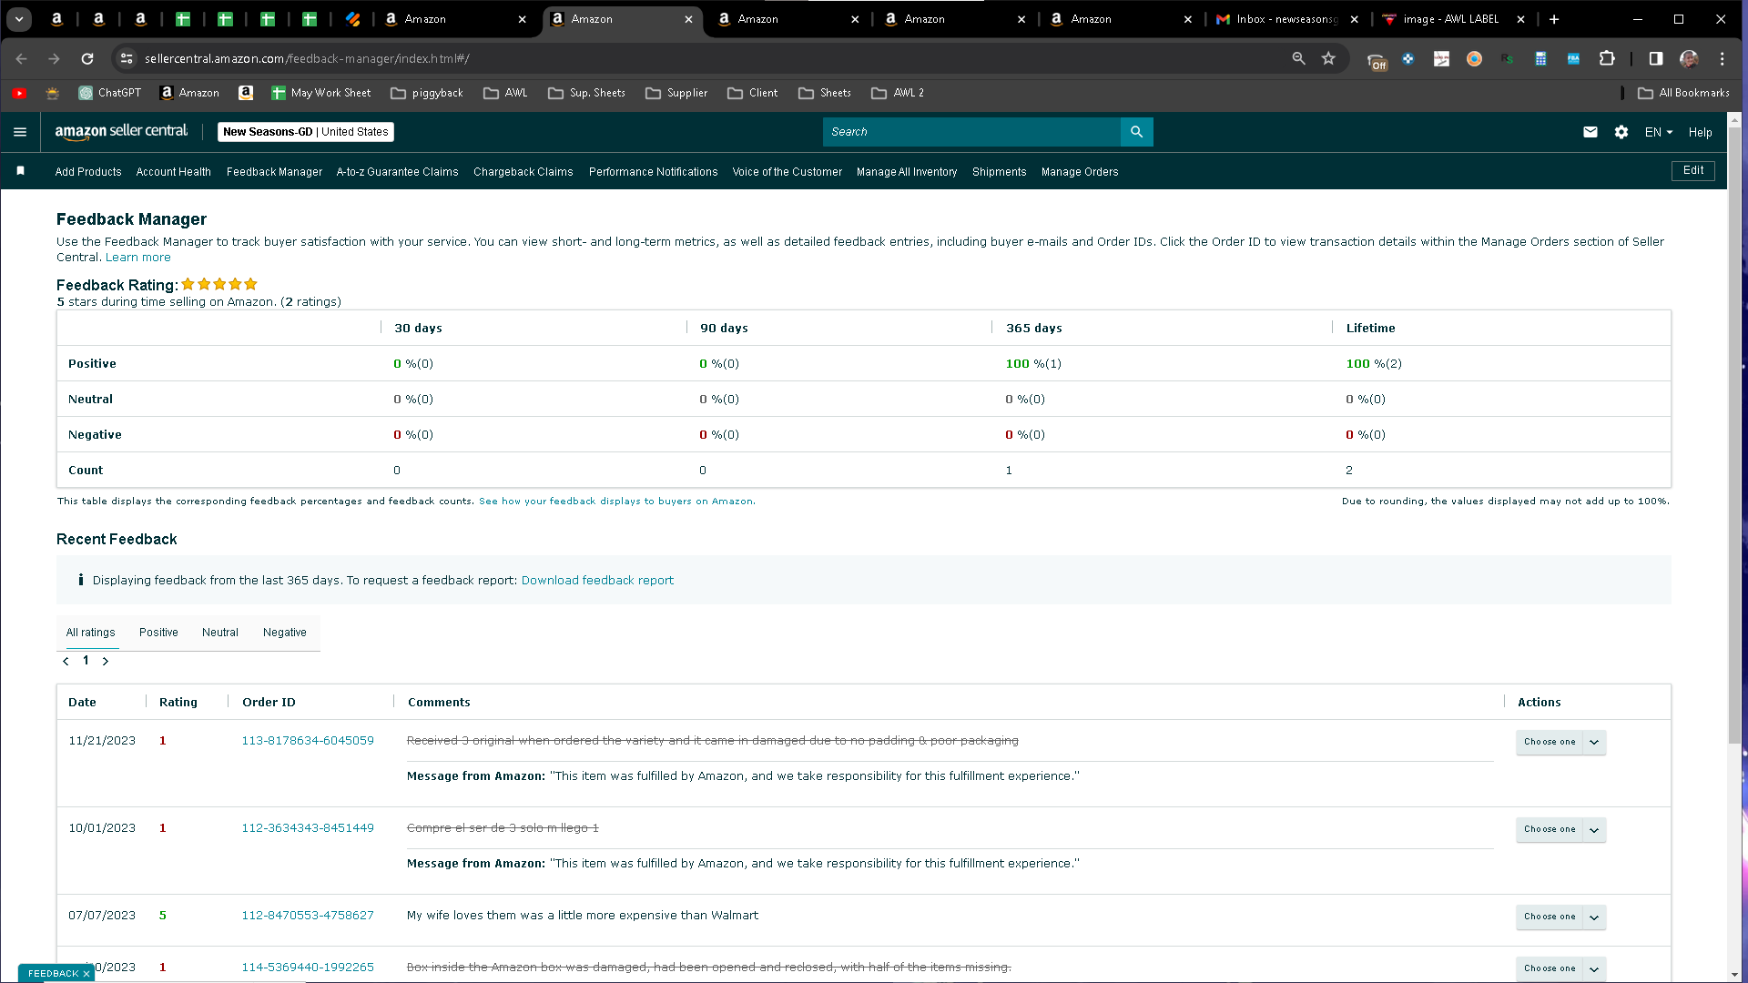Open the EN language dropdown
The image size is (1748, 983).
point(1659,132)
